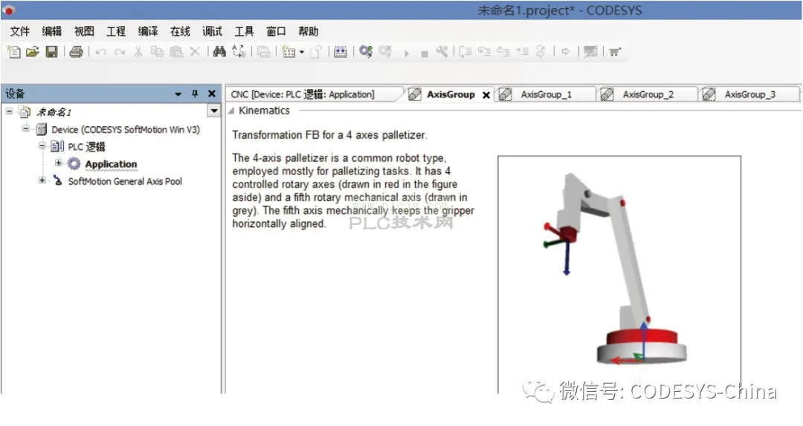Select SoftMotion General Axis Pool
This screenshot has height=426, width=803.
(x=125, y=182)
